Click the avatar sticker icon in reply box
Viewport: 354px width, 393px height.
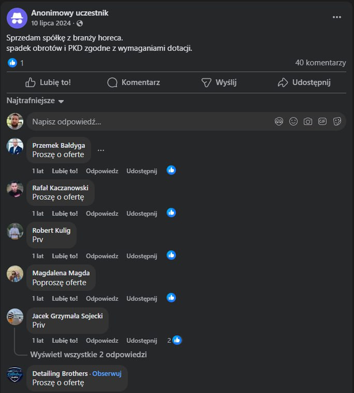pyautogui.click(x=279, y=121)
